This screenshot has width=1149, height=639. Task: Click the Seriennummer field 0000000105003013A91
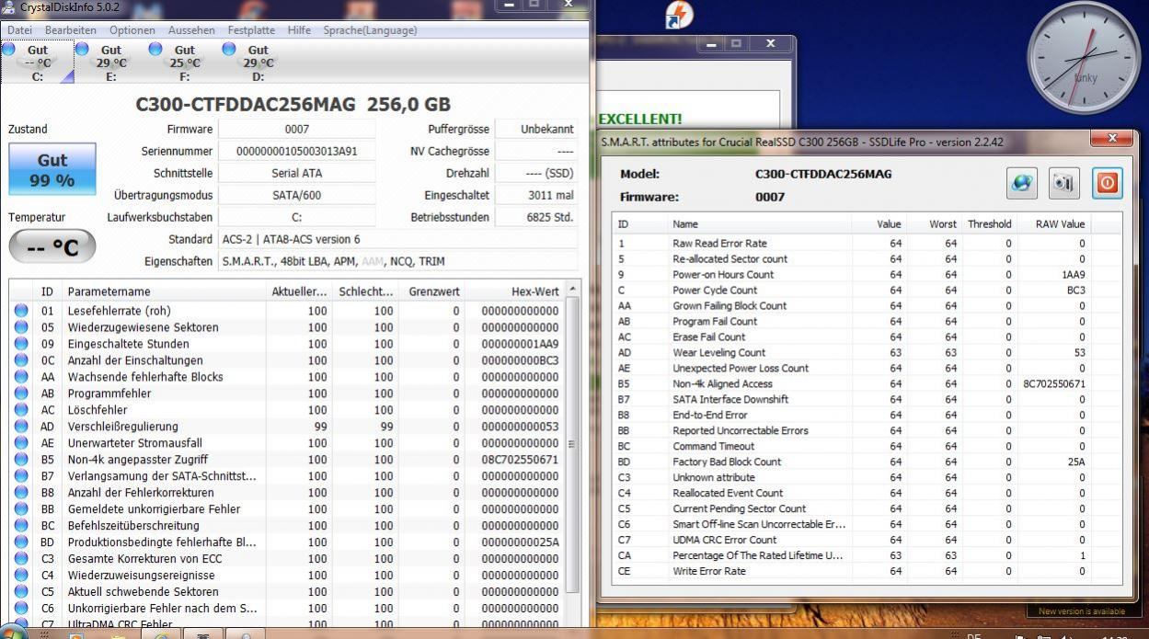point(297,151)
